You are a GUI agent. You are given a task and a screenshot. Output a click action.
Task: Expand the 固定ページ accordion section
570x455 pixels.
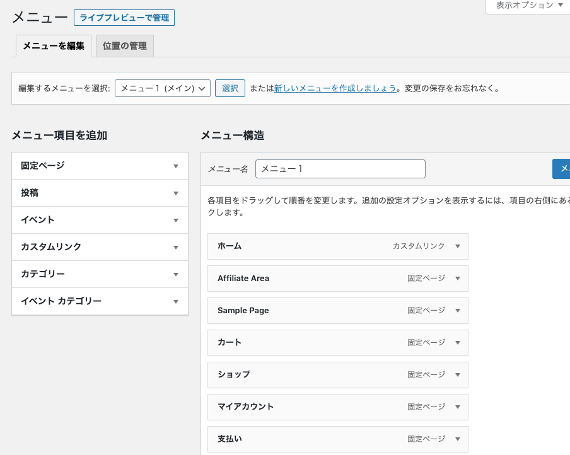pos(176,166)
